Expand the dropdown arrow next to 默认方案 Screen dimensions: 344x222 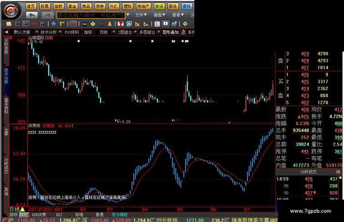click(x=37, y=32)
